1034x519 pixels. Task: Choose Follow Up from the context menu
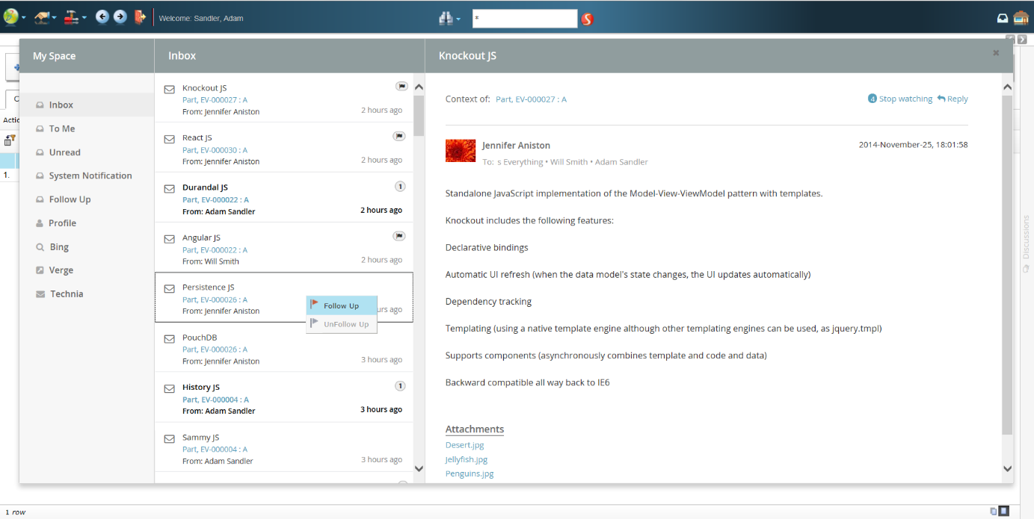coord(341,305)
